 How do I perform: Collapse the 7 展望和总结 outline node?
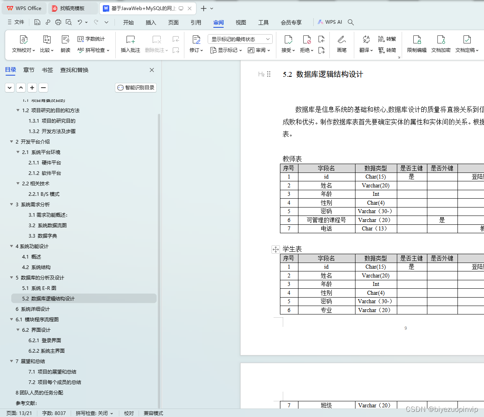point(11,361)
